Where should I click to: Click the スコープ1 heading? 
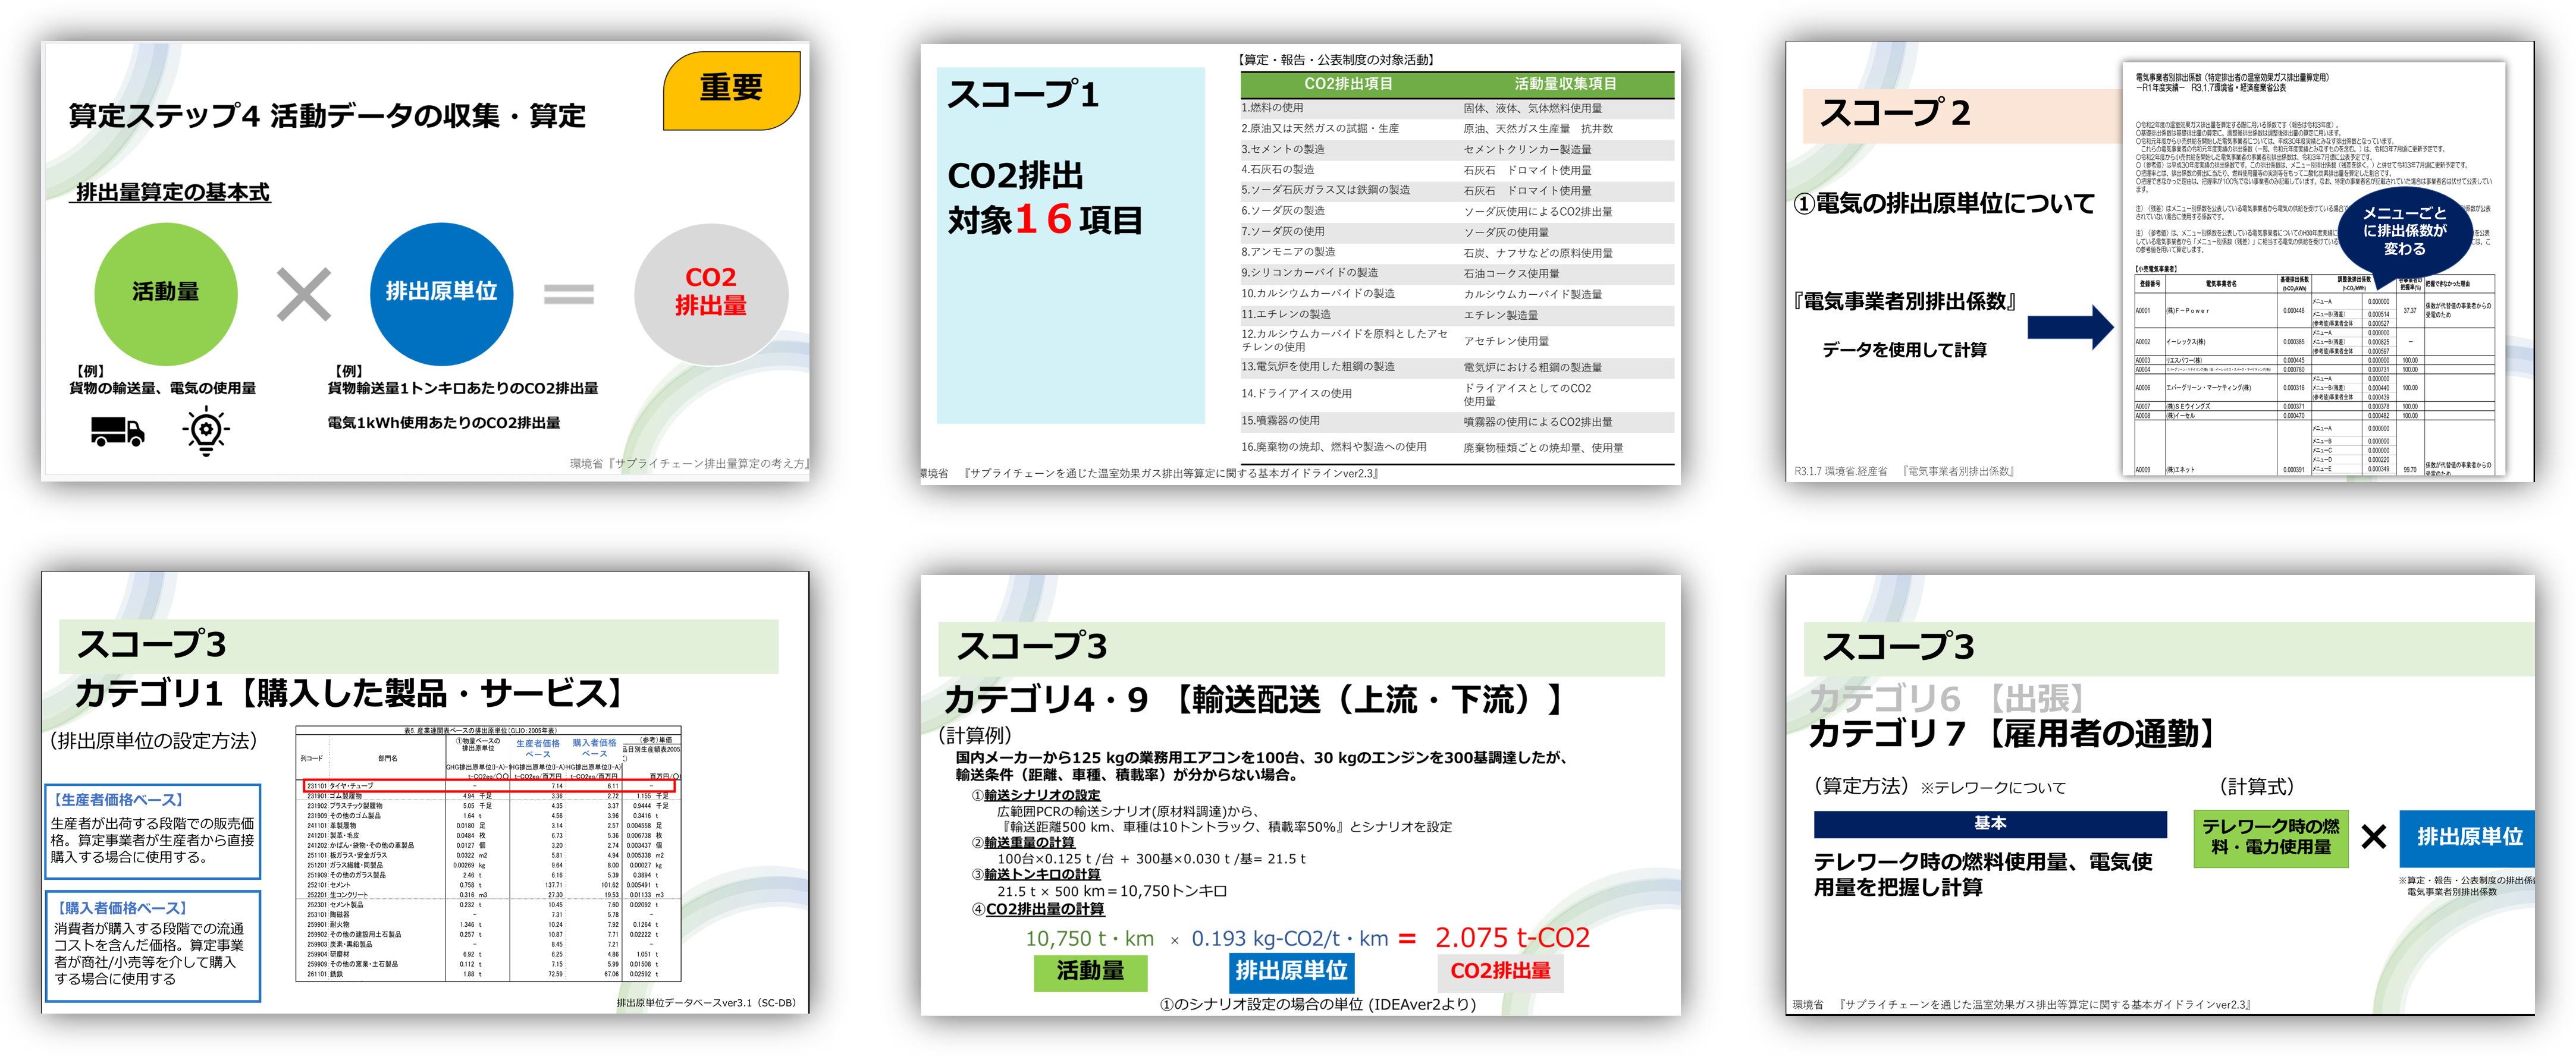(1023, 95)
